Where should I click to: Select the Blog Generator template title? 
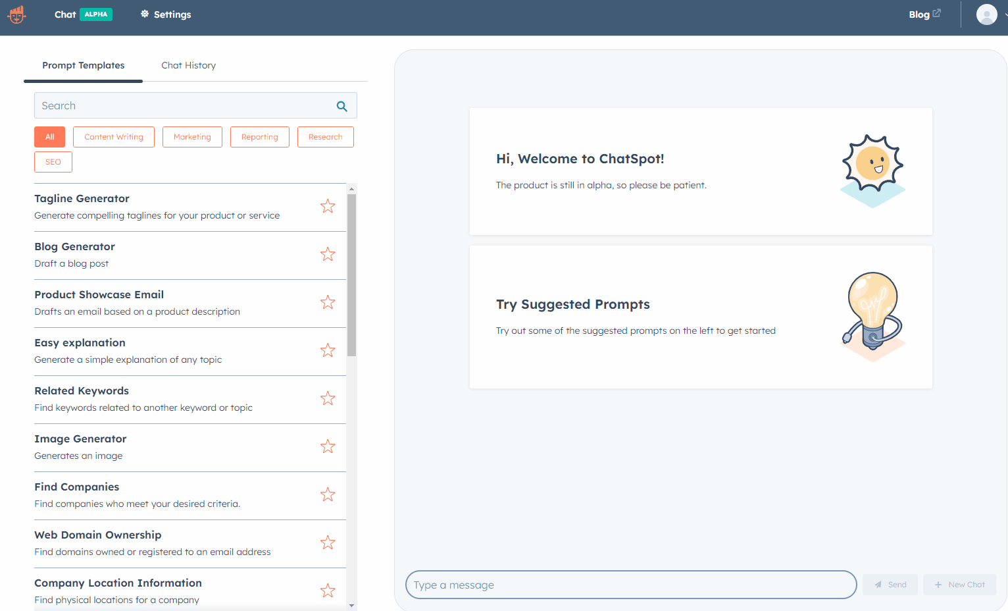coord(75,246)
